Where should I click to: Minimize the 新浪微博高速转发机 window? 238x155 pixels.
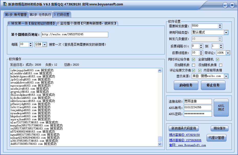point(225,5)
